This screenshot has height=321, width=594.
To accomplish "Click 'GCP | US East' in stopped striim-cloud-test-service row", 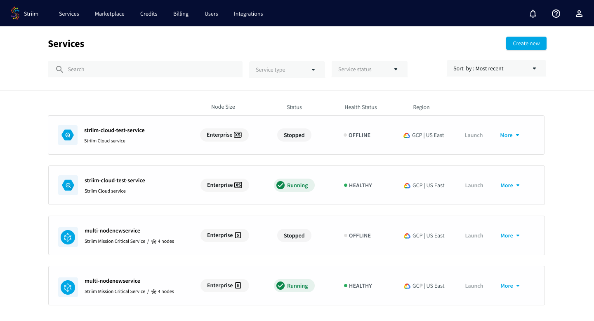I will (x=428, y=135).
